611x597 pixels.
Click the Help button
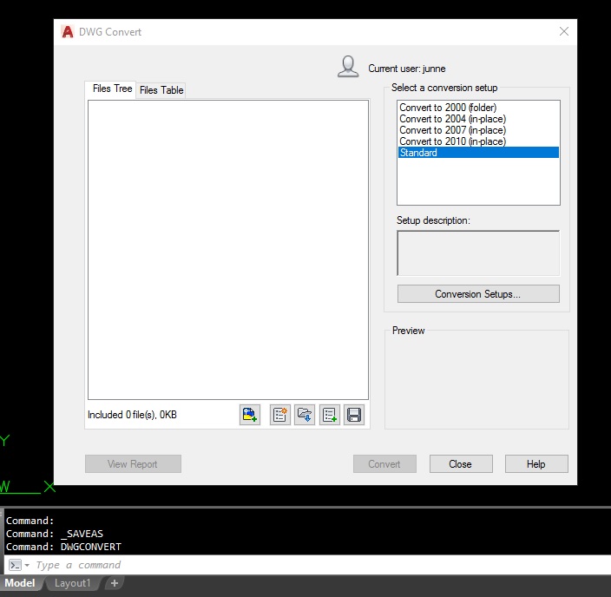point(536,463)
